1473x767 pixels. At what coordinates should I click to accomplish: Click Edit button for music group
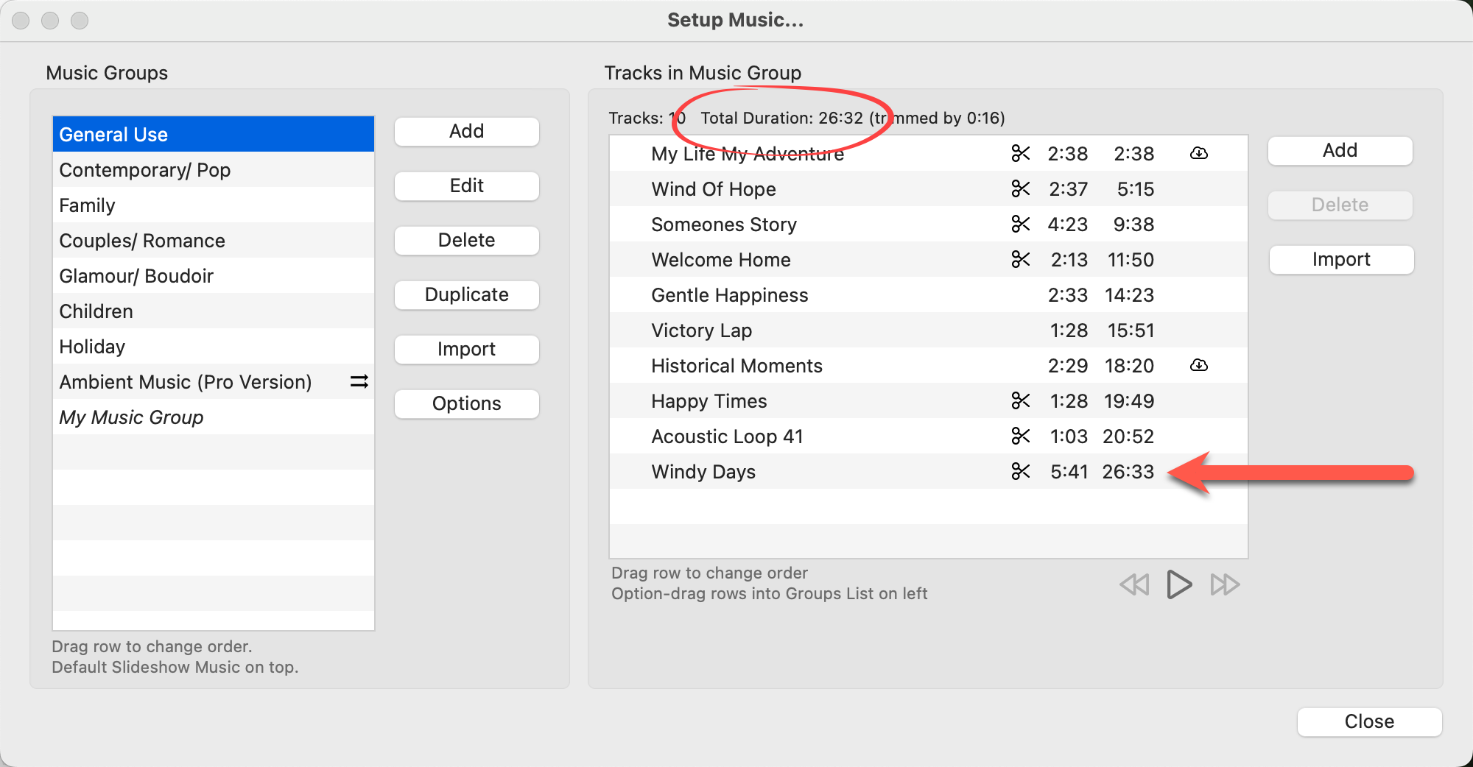(466, 185)
